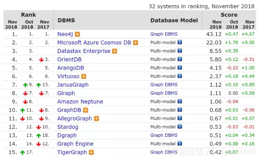
Task: Click the red down arrow before 3. in OrientDB row
Action: 41,60
